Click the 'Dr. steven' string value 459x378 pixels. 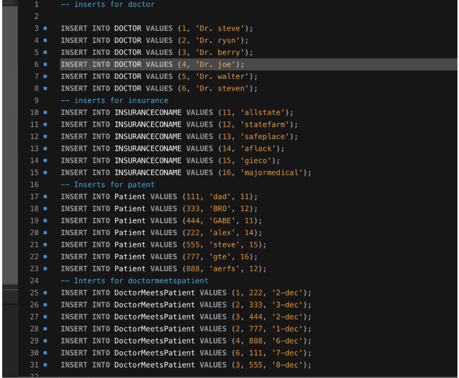coord(222,88)
